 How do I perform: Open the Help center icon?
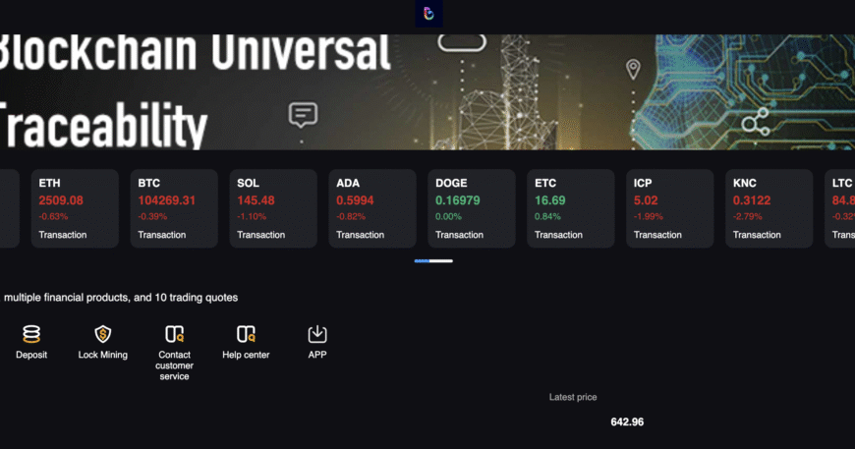[246, 334]
